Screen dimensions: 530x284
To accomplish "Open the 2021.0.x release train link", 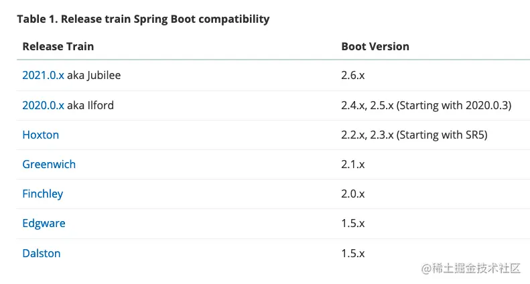I will pyautogui.click(x=43, y=75).
